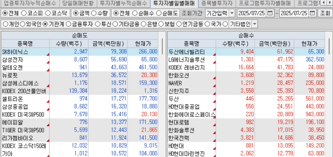Select 한화에어로스페이스 stock row
The image size is (333, 157).
click(x=246, y=115)
